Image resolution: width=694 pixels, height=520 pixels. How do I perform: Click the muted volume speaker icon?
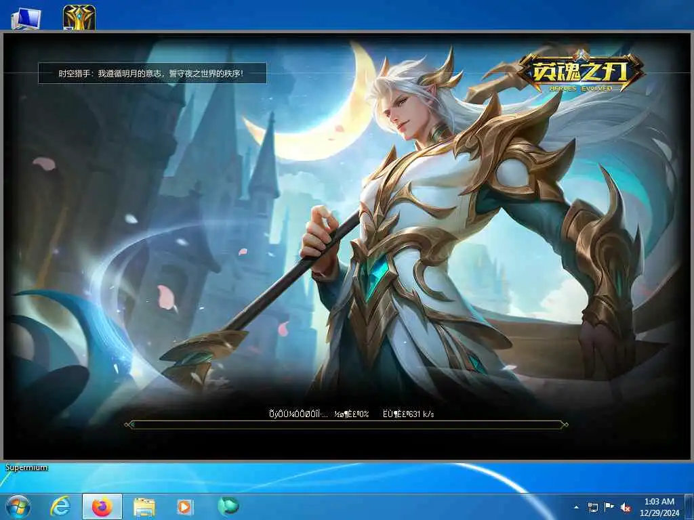click(626, 508)
